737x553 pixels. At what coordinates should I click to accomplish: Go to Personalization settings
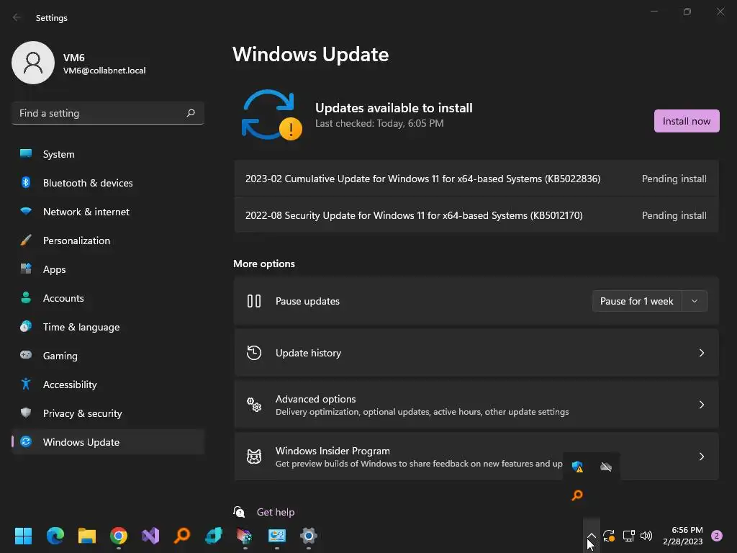click(x=108, y=240)
